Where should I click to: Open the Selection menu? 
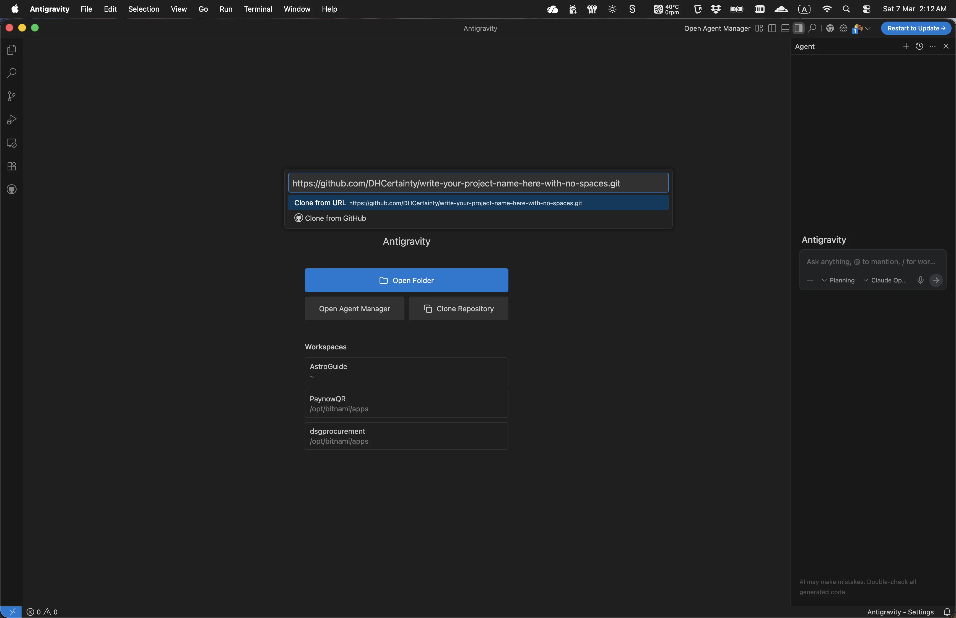click(144, 9)
